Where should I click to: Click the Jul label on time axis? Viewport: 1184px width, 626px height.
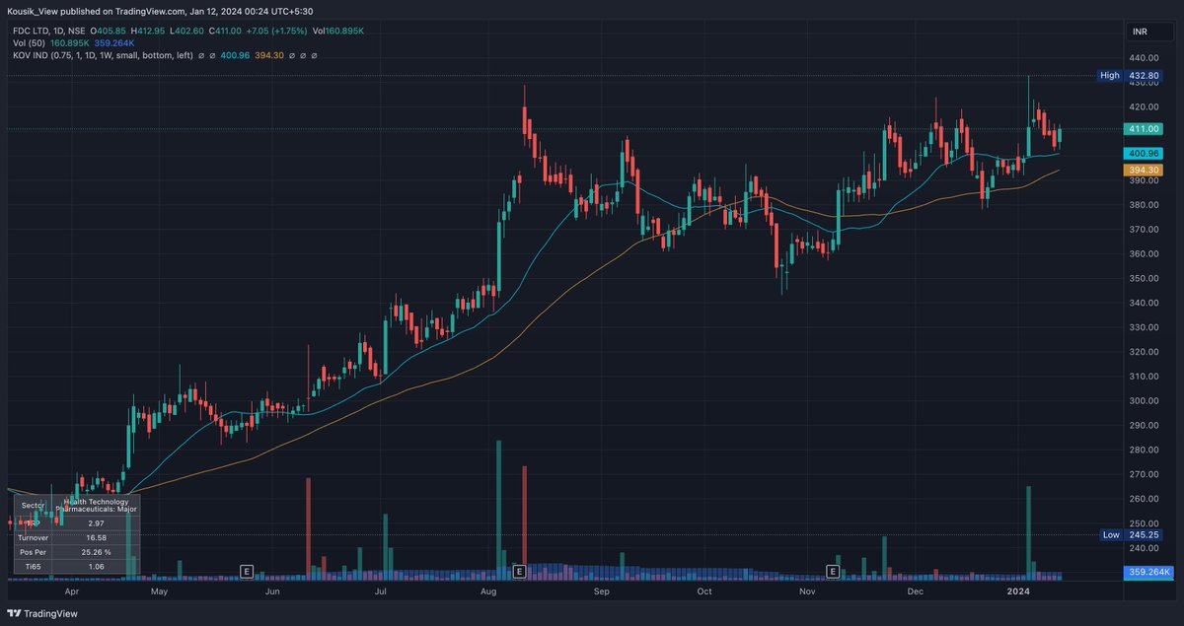pos(381,592)
